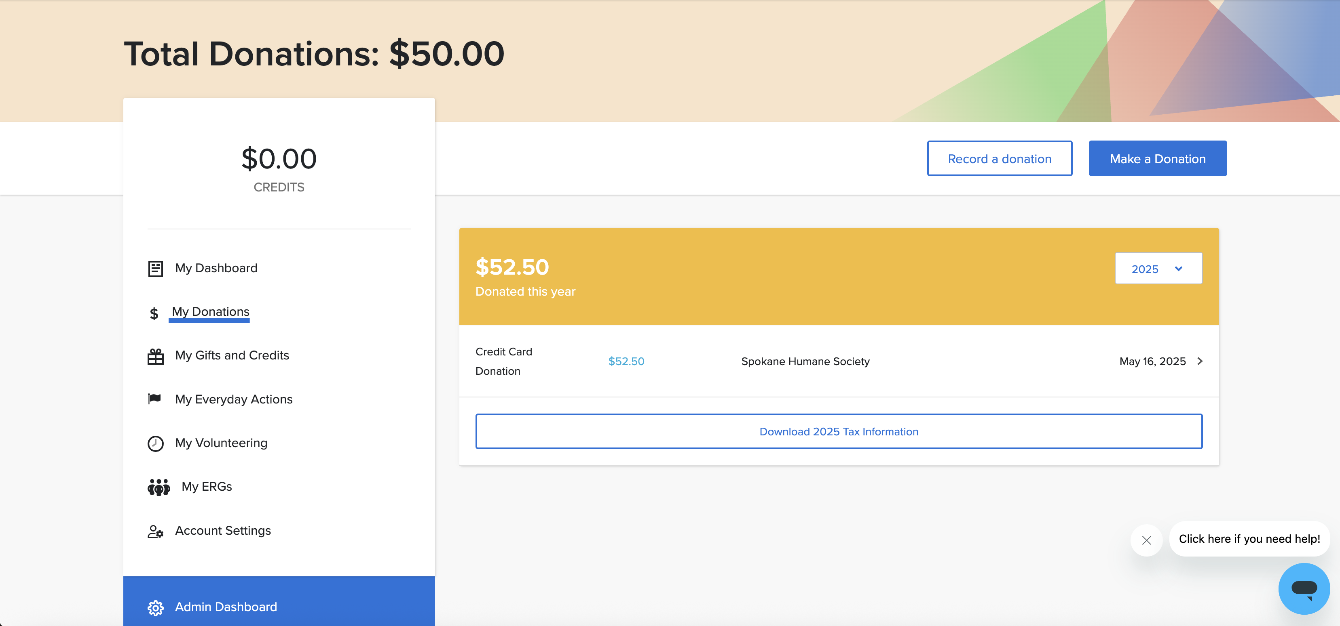Click the gift box icon for Gifts and Credits
The width and height of the screenshot is (1340, 626).
pos(155,356)
